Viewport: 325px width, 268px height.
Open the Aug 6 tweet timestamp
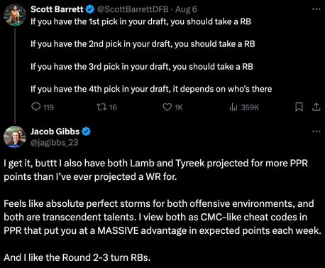coord(186,9)
